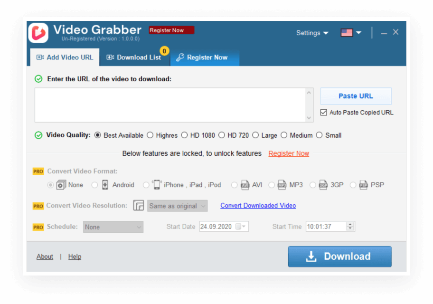
Task: Choose HD 1080 quality
Action: pos(184,135)
